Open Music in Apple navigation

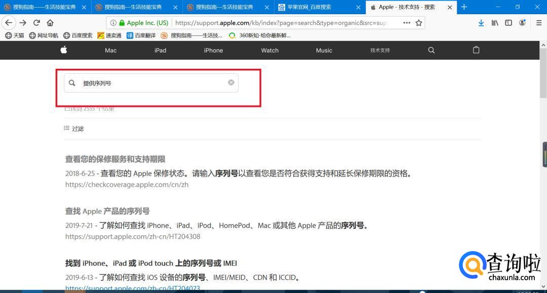click(324, 50)
